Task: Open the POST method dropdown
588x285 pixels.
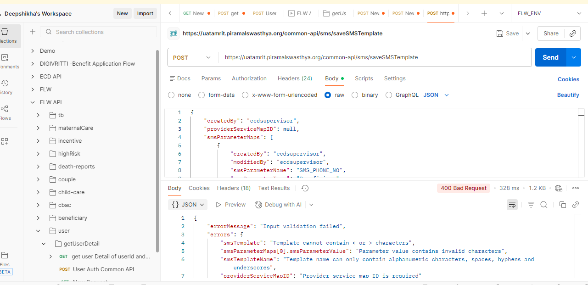Action: coord(192,57)
